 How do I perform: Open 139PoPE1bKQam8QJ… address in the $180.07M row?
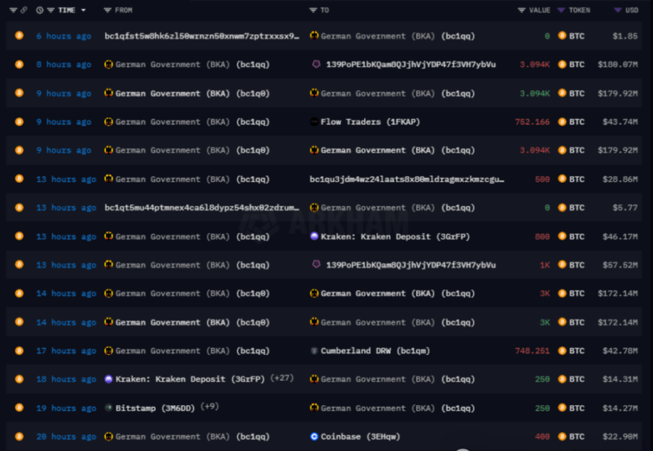[411, 65]
